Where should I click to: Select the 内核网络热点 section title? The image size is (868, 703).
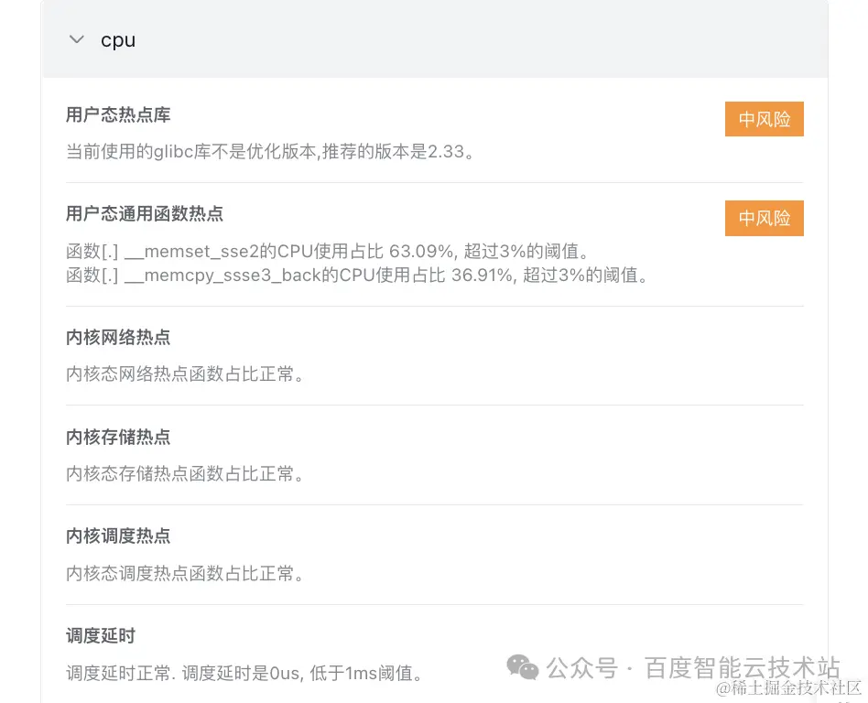tap(117, 337)
